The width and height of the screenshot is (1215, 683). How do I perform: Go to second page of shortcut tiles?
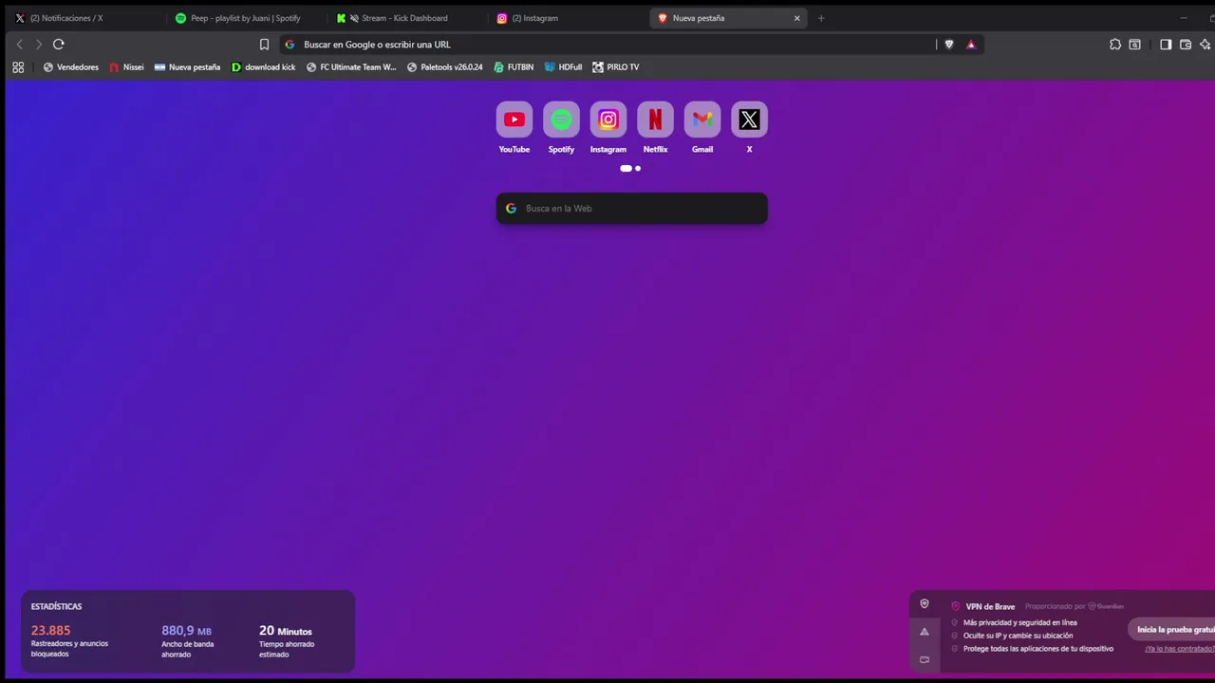point(638,168)
